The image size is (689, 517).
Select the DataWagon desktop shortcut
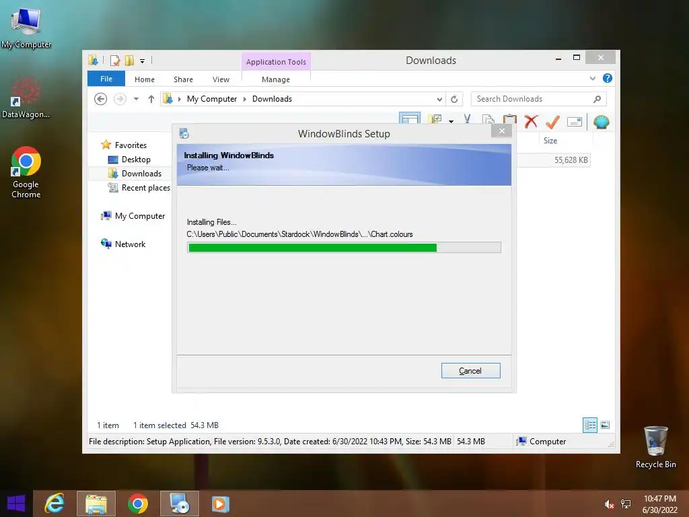[x=26, y=98]
